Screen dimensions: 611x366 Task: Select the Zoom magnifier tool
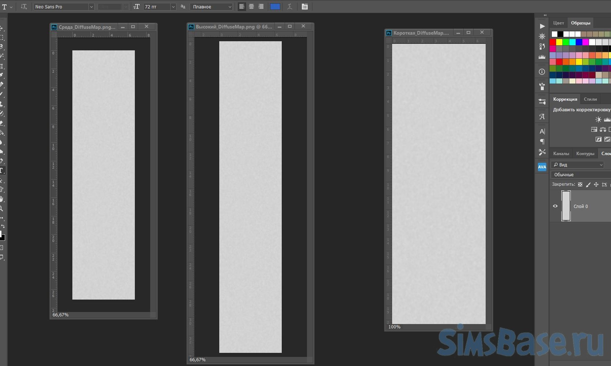pyautogui.click(x=2, y=208)
